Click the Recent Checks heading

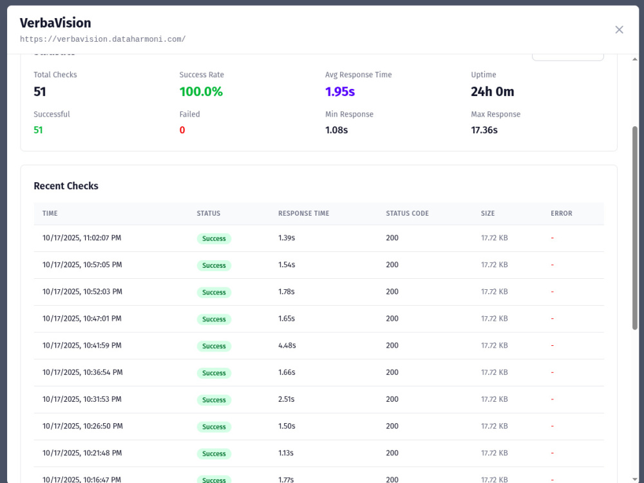[66, 186]
